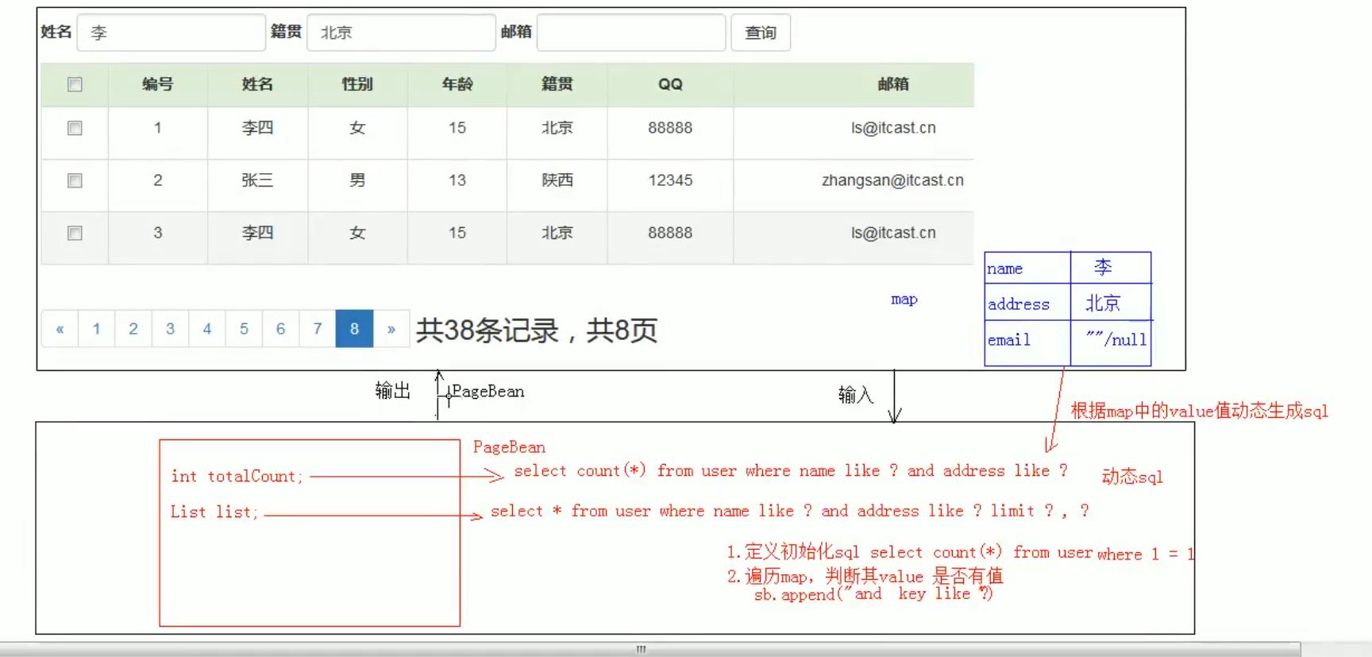1372x657 pixels.
Task: Open page 3 in pagination
Action: (x=170, y=329)
